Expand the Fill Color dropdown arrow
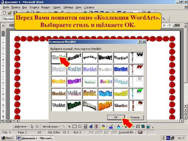 (107, 126)
